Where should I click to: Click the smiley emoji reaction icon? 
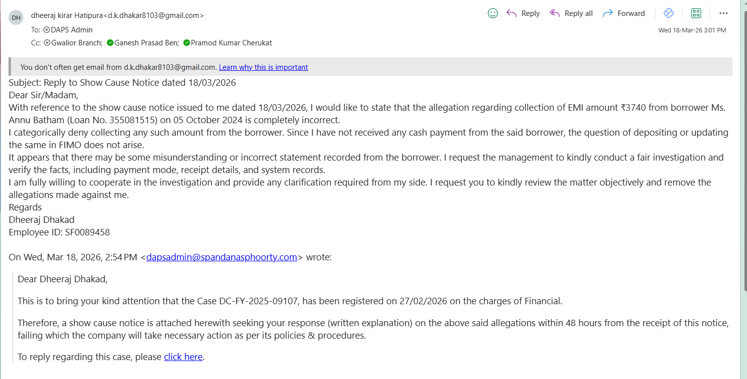click(x=493, y=13)
